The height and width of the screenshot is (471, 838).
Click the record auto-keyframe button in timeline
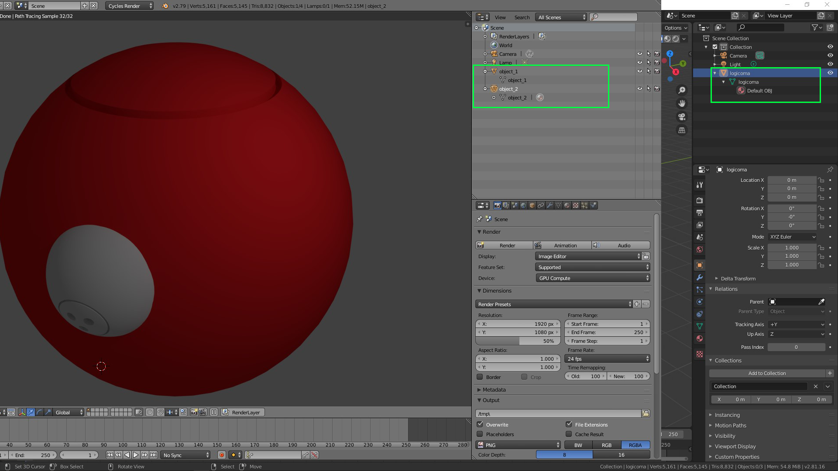222,455
